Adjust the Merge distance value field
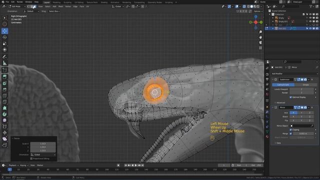The height and width of the screenshot is (180, 320). pos(303,133)
